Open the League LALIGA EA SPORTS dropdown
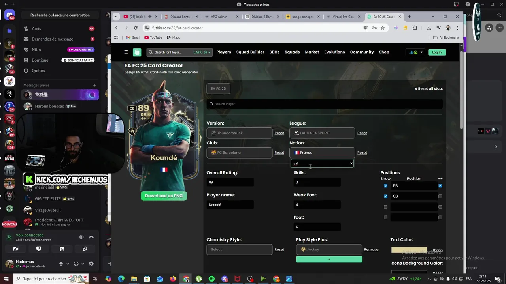The width and height of the screenshot is (506, 284). [x=322, y=133]
